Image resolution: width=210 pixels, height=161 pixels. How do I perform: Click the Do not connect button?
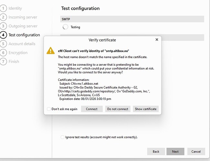[x=118, y=109]
